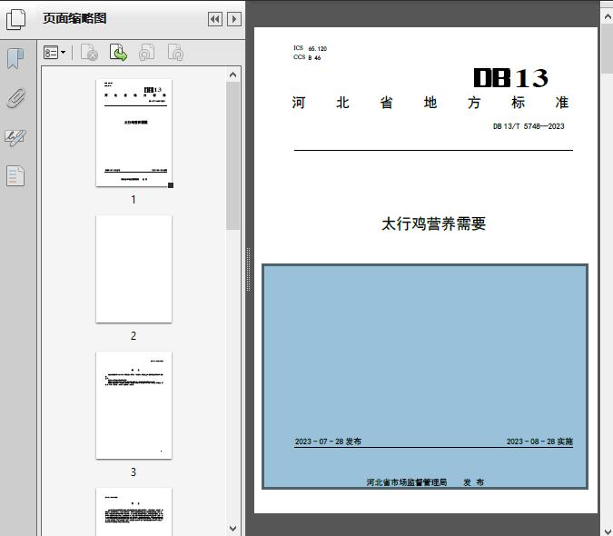
Task: Click the expand panel right-arrow button
Action: pos(234,19)
